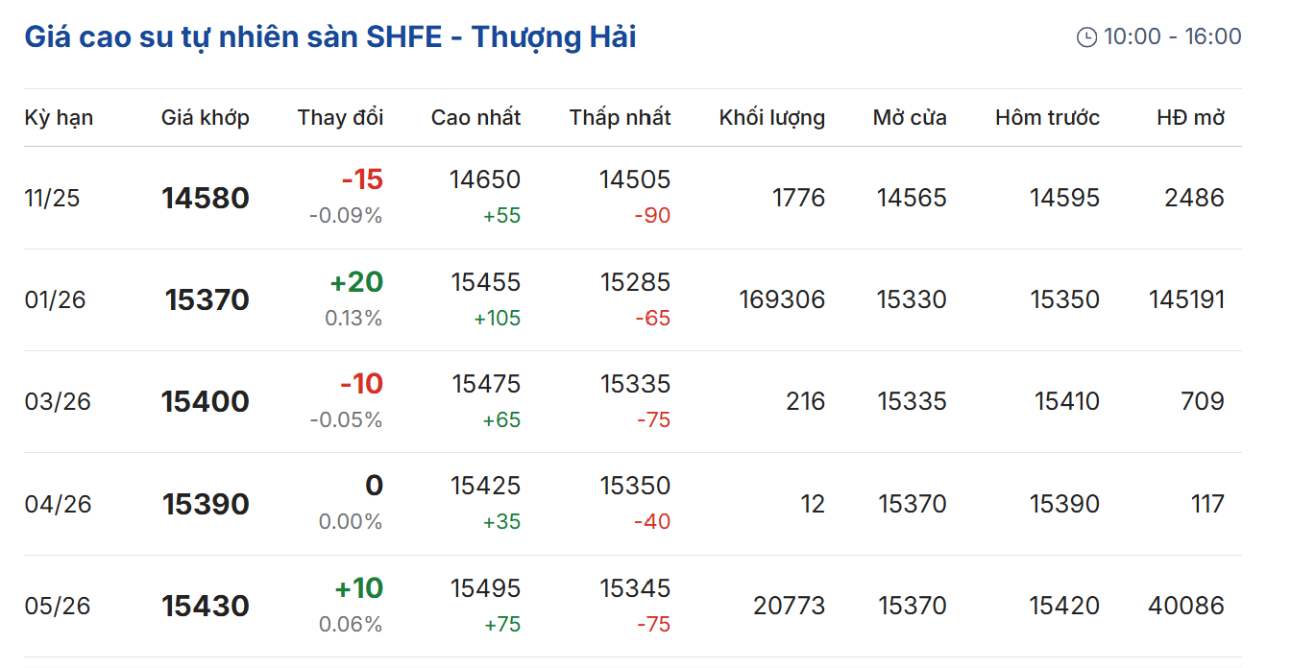Select the 05/26 contract term
1291x668 pixels.
point(58,606)
